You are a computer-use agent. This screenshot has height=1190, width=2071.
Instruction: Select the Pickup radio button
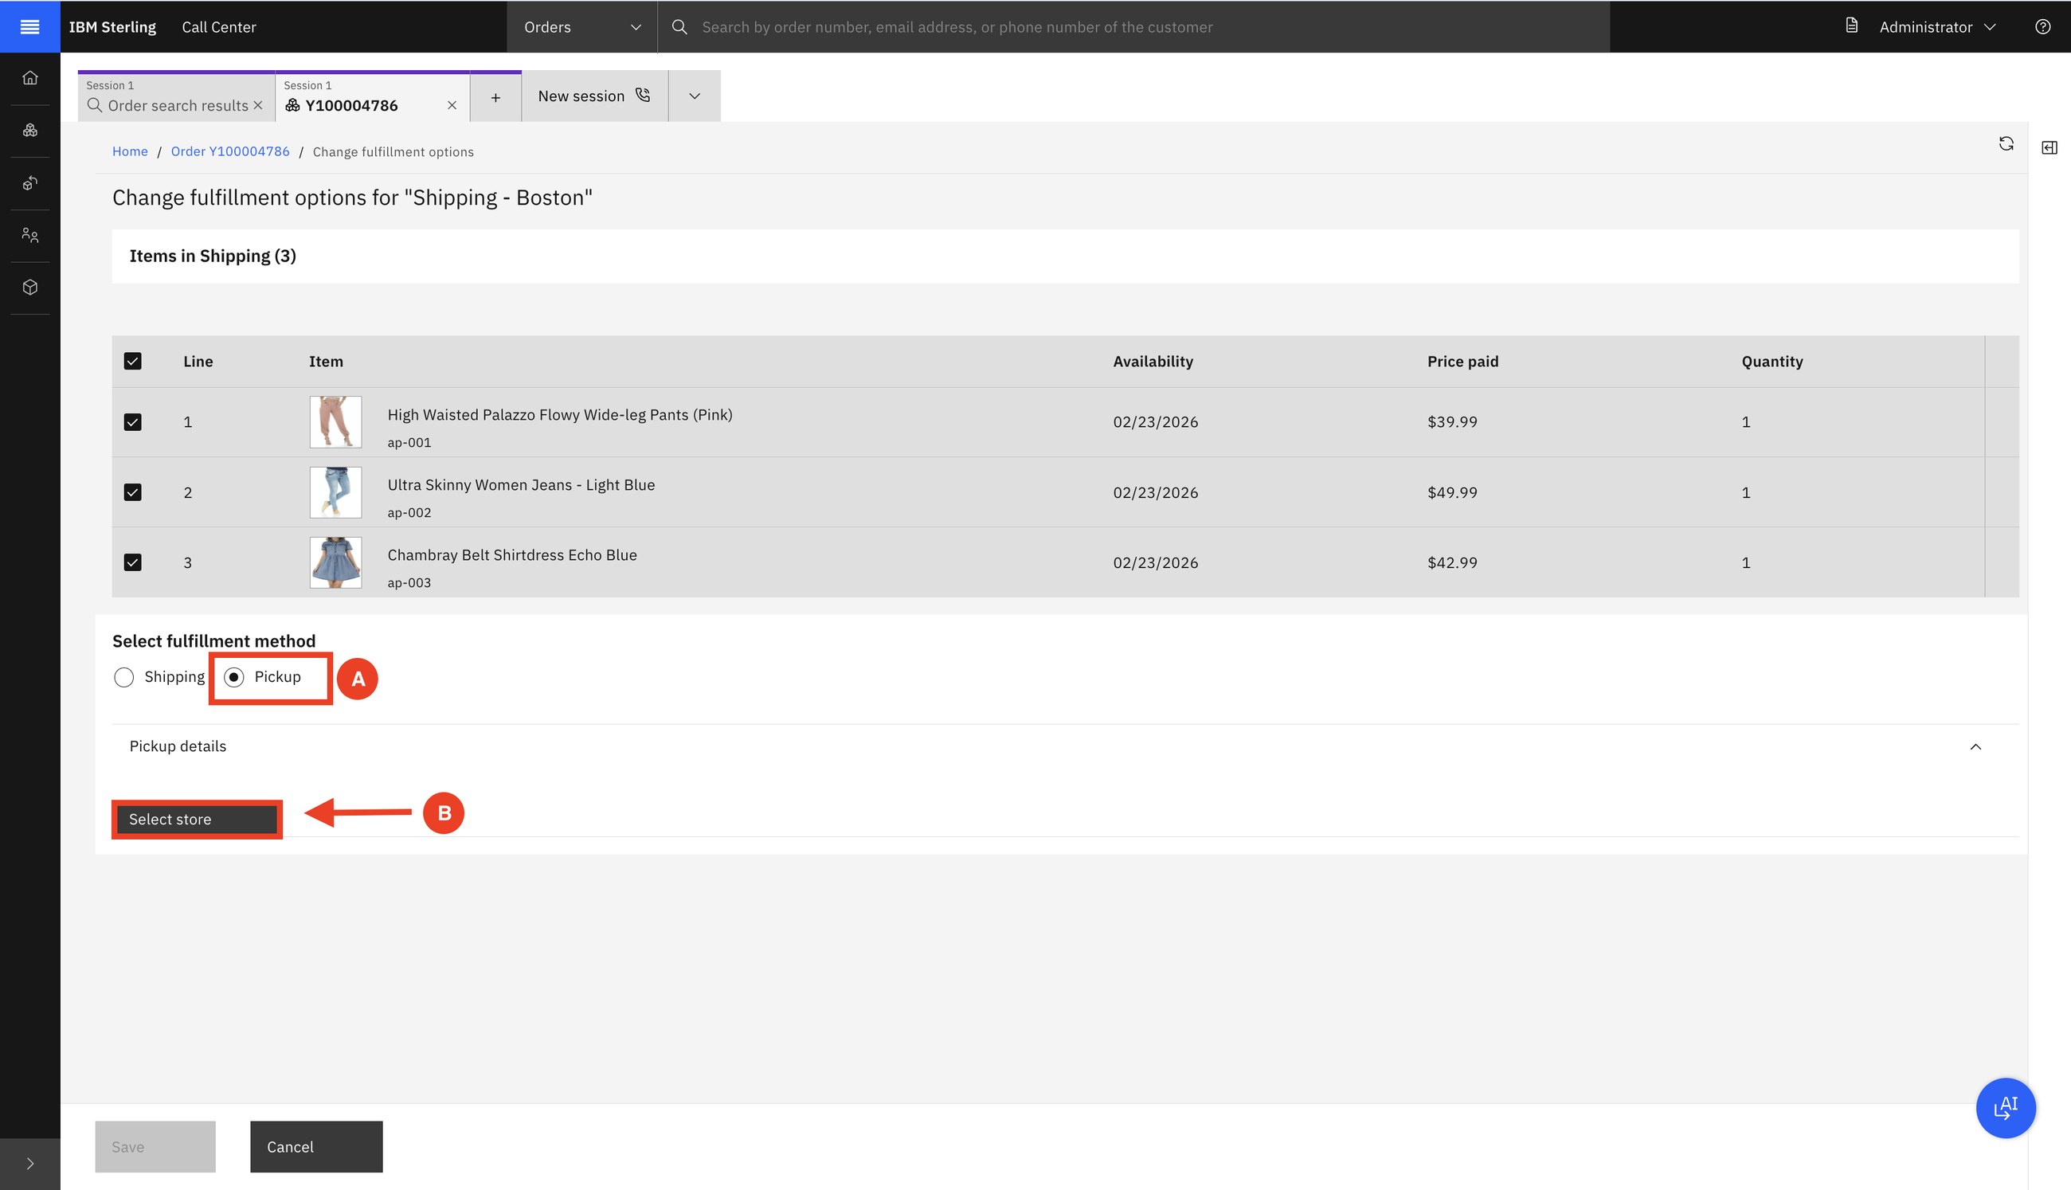click(x=233, y=677)
